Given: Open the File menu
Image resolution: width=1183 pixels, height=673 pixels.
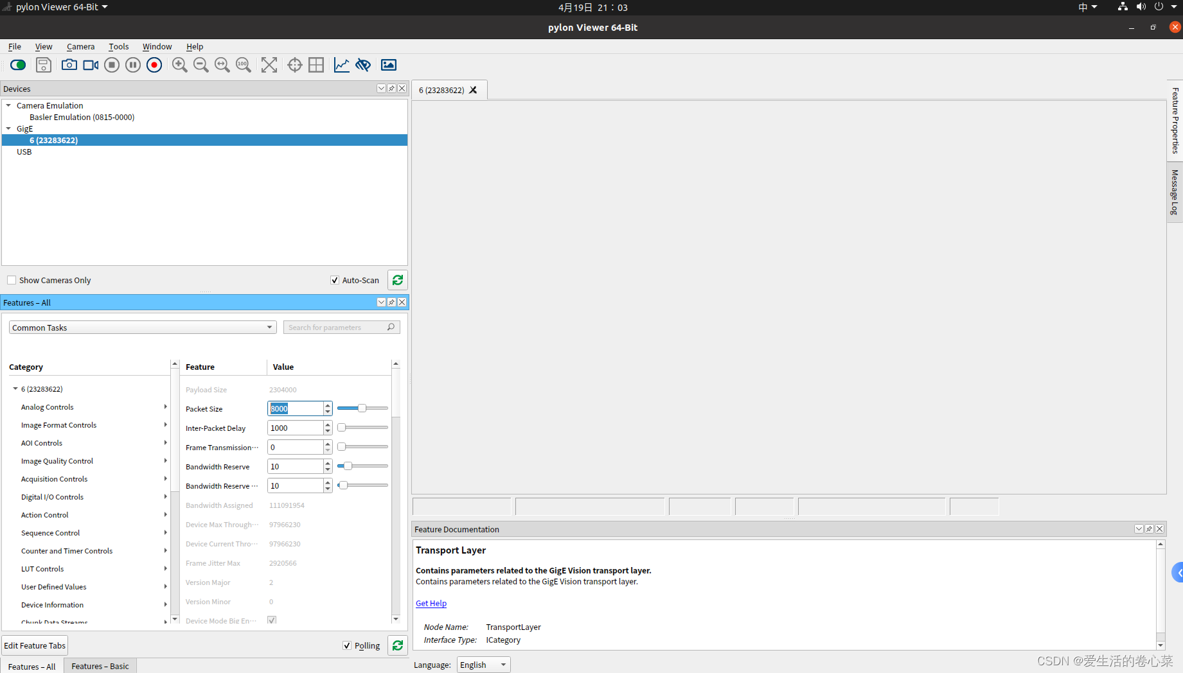Looking at the screenshot, I should coord(14,46).
